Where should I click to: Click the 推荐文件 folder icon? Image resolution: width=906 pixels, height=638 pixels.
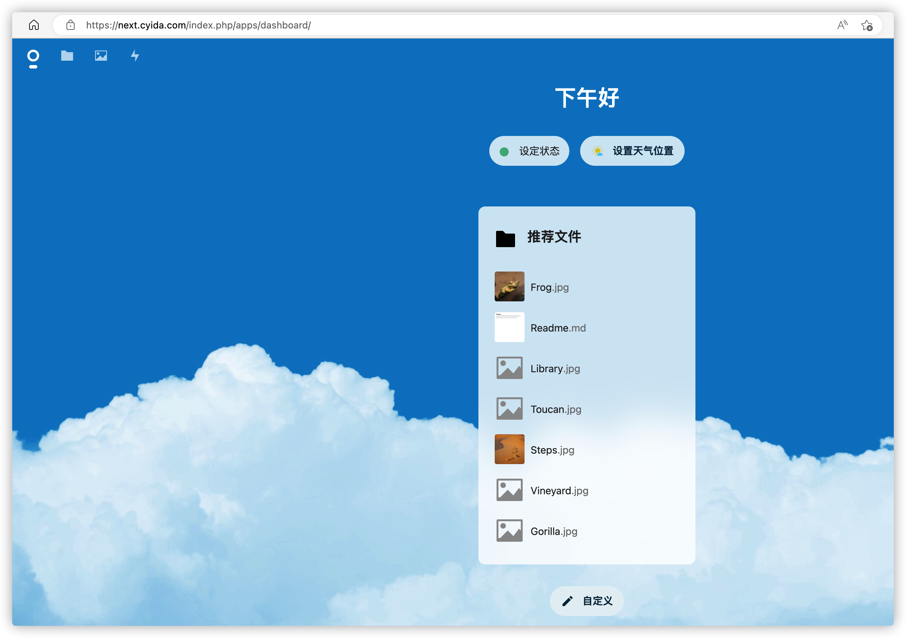(x=505, y=239)
